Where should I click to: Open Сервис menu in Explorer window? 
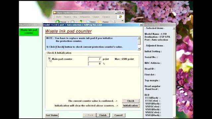(96, 17)
